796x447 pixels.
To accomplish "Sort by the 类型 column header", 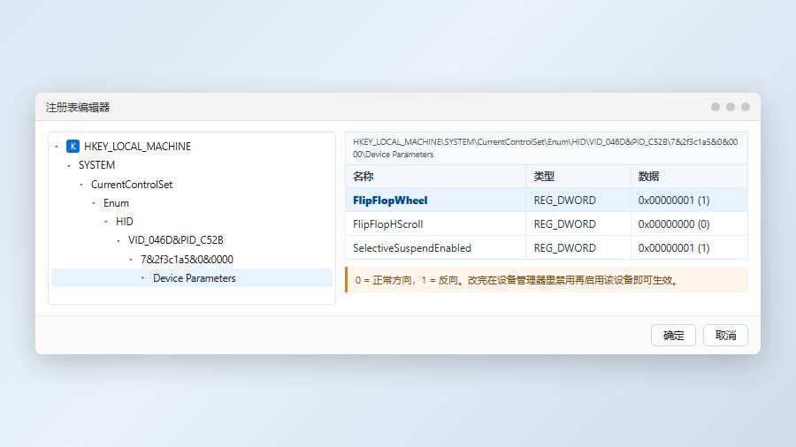I will coord(578,177).
